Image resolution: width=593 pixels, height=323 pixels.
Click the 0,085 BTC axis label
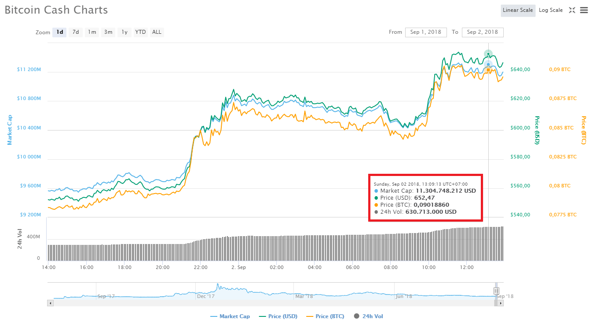point(561,128)
